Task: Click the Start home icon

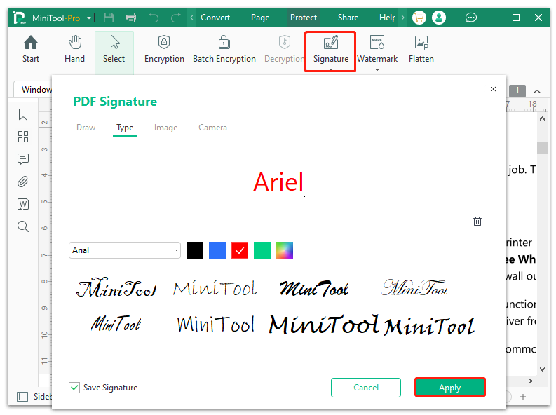Action: (x=31, y=43)
